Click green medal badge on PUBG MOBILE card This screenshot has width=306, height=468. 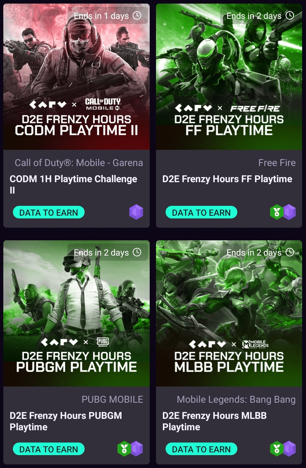click(124, 449)
